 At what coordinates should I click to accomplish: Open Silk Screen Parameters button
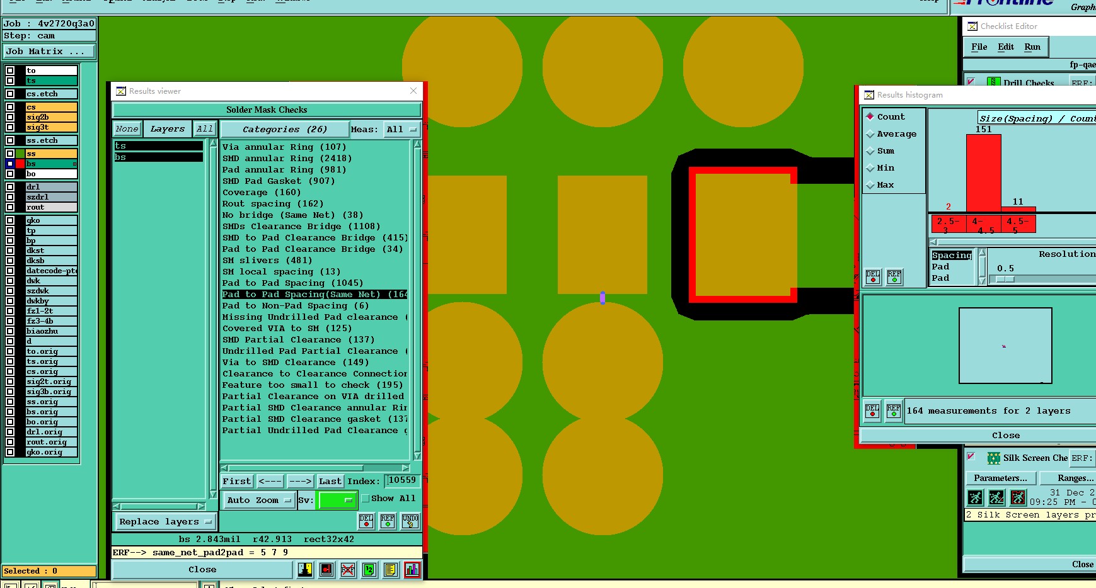pyautogui.click(x=1000, y=478)
